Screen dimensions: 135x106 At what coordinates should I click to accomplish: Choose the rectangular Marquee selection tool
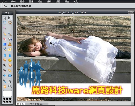pos(5,23)
